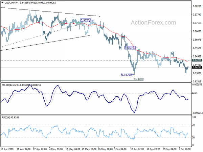Click the 4 May 20:00 time label
Screen dimensions: 203x152
(56, 149)
